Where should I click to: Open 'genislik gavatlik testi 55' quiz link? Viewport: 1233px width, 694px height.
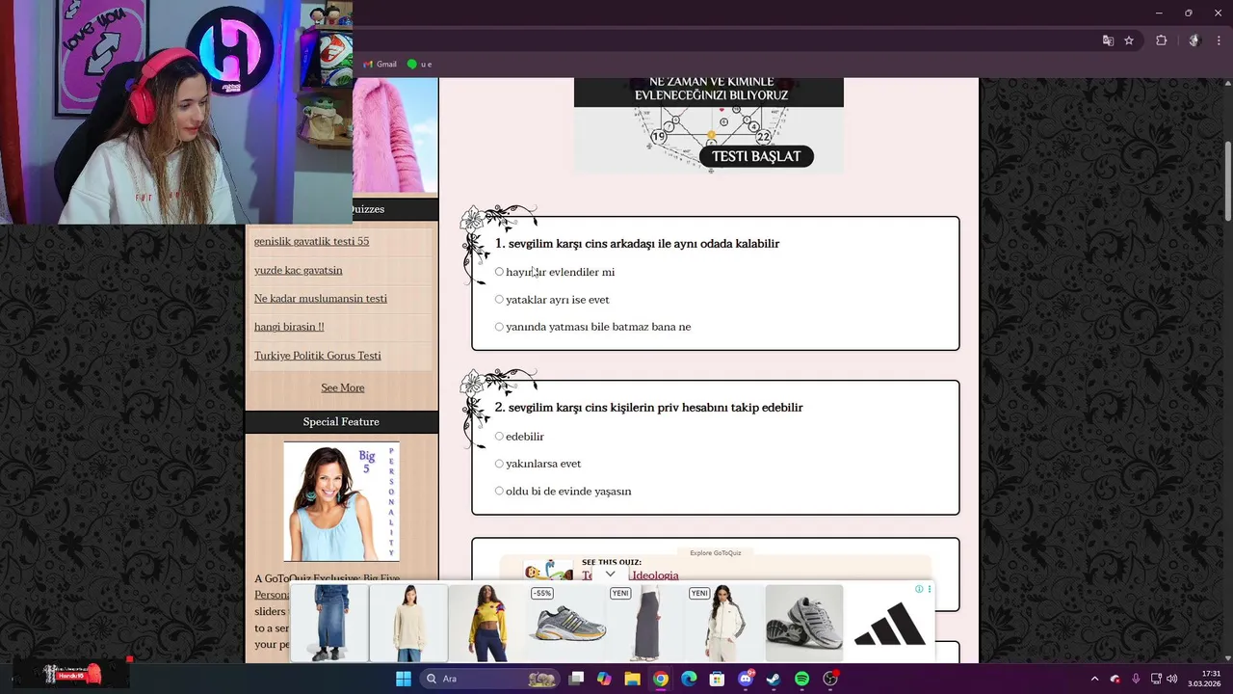pyautogui.click(x=311, y=241)
